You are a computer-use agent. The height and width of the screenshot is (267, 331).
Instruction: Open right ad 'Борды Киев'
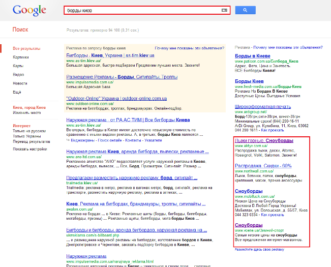249,81
